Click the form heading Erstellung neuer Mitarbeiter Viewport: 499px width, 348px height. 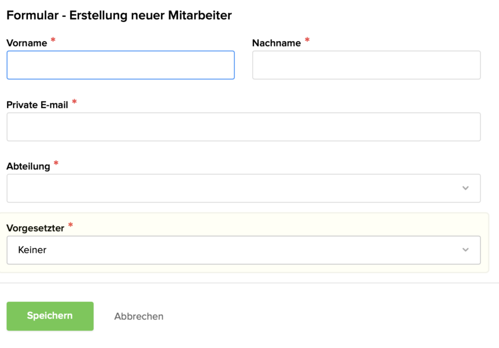point(119,16)
